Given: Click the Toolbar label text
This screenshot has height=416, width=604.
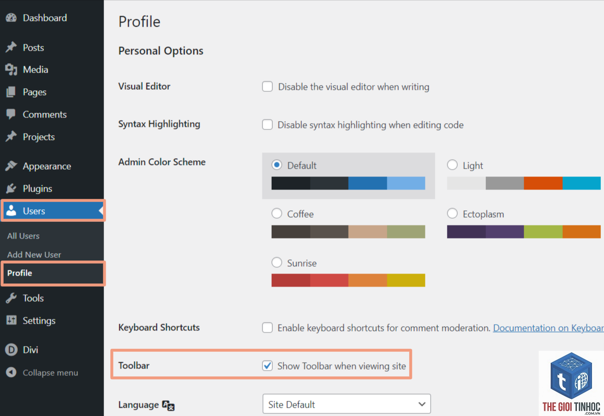Looking at the screenshot, I should click(134, 365).
